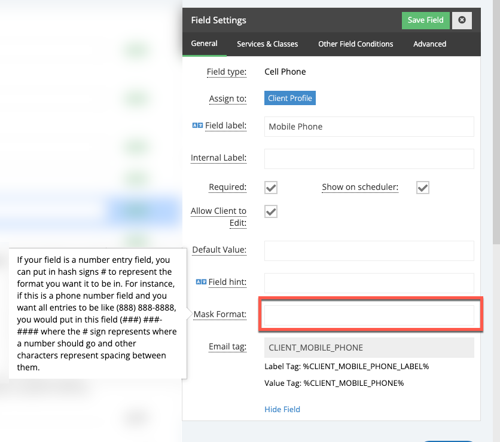Image resolution: width=500 pixels, height=442 pixels.
Task: Open the Other Field Conditions tab
Action: tap(355, 44)
